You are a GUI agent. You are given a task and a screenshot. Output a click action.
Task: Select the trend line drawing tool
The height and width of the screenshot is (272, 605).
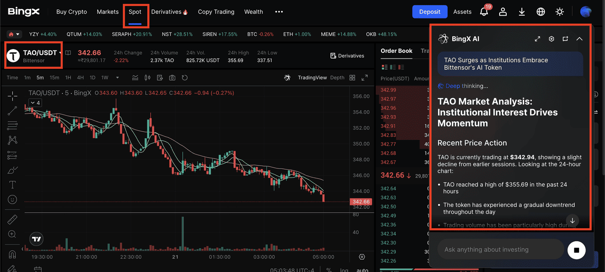tap(13, 110)
